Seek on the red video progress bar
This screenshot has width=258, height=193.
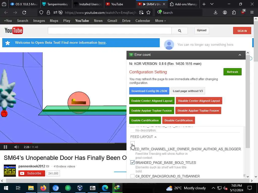point(16,143)
